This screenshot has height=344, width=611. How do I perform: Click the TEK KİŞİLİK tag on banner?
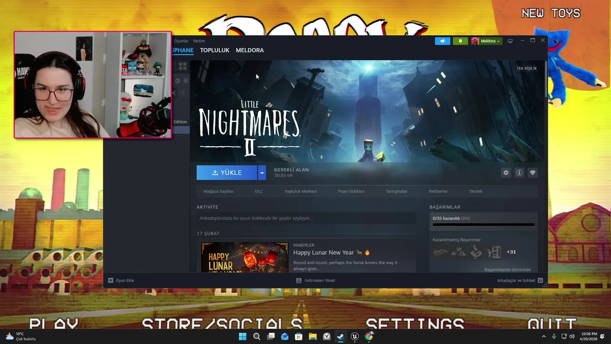click(x=527, y=68)
